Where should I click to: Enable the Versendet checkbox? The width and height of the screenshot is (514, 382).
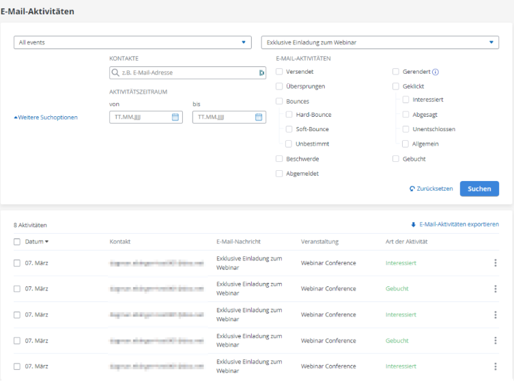tap(279, 72)
